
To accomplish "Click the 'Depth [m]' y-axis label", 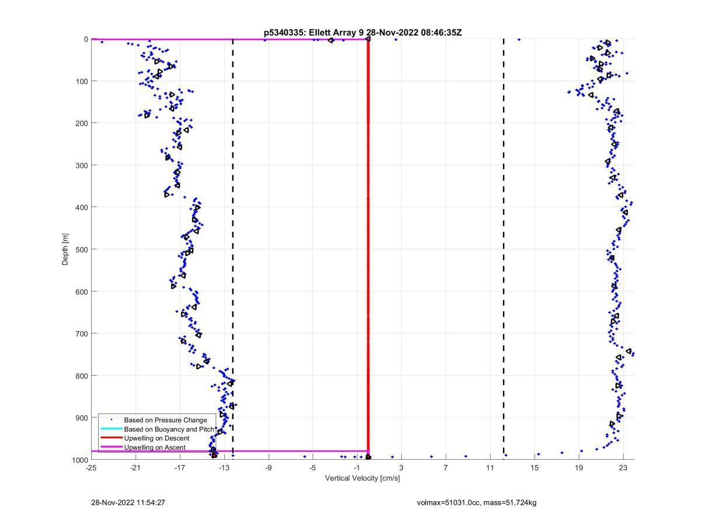I will pyautogui.click(x=65, y=249).
